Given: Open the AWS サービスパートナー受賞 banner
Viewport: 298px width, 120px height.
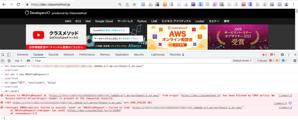Looking at the screenshot, I should (x=238, y=37).
